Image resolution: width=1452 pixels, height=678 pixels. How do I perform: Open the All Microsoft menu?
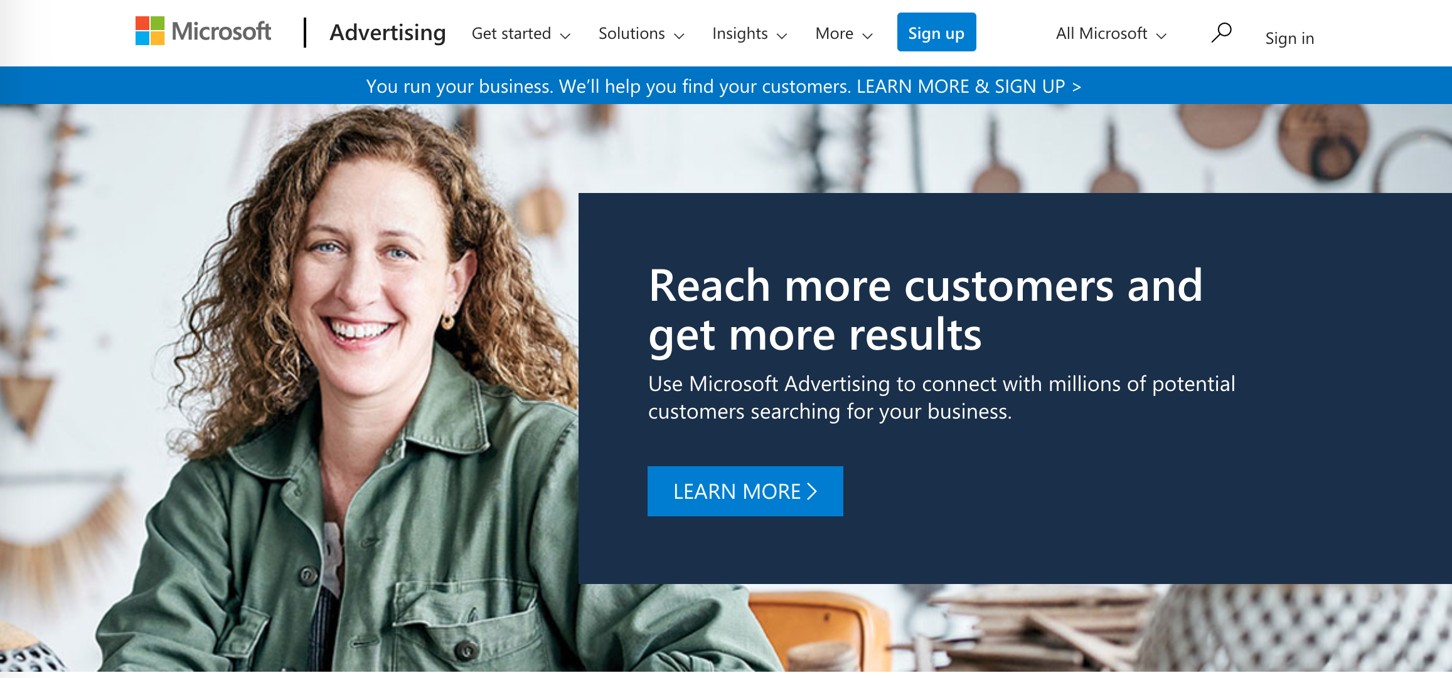pyautogui.click(x=1111, y=33)
